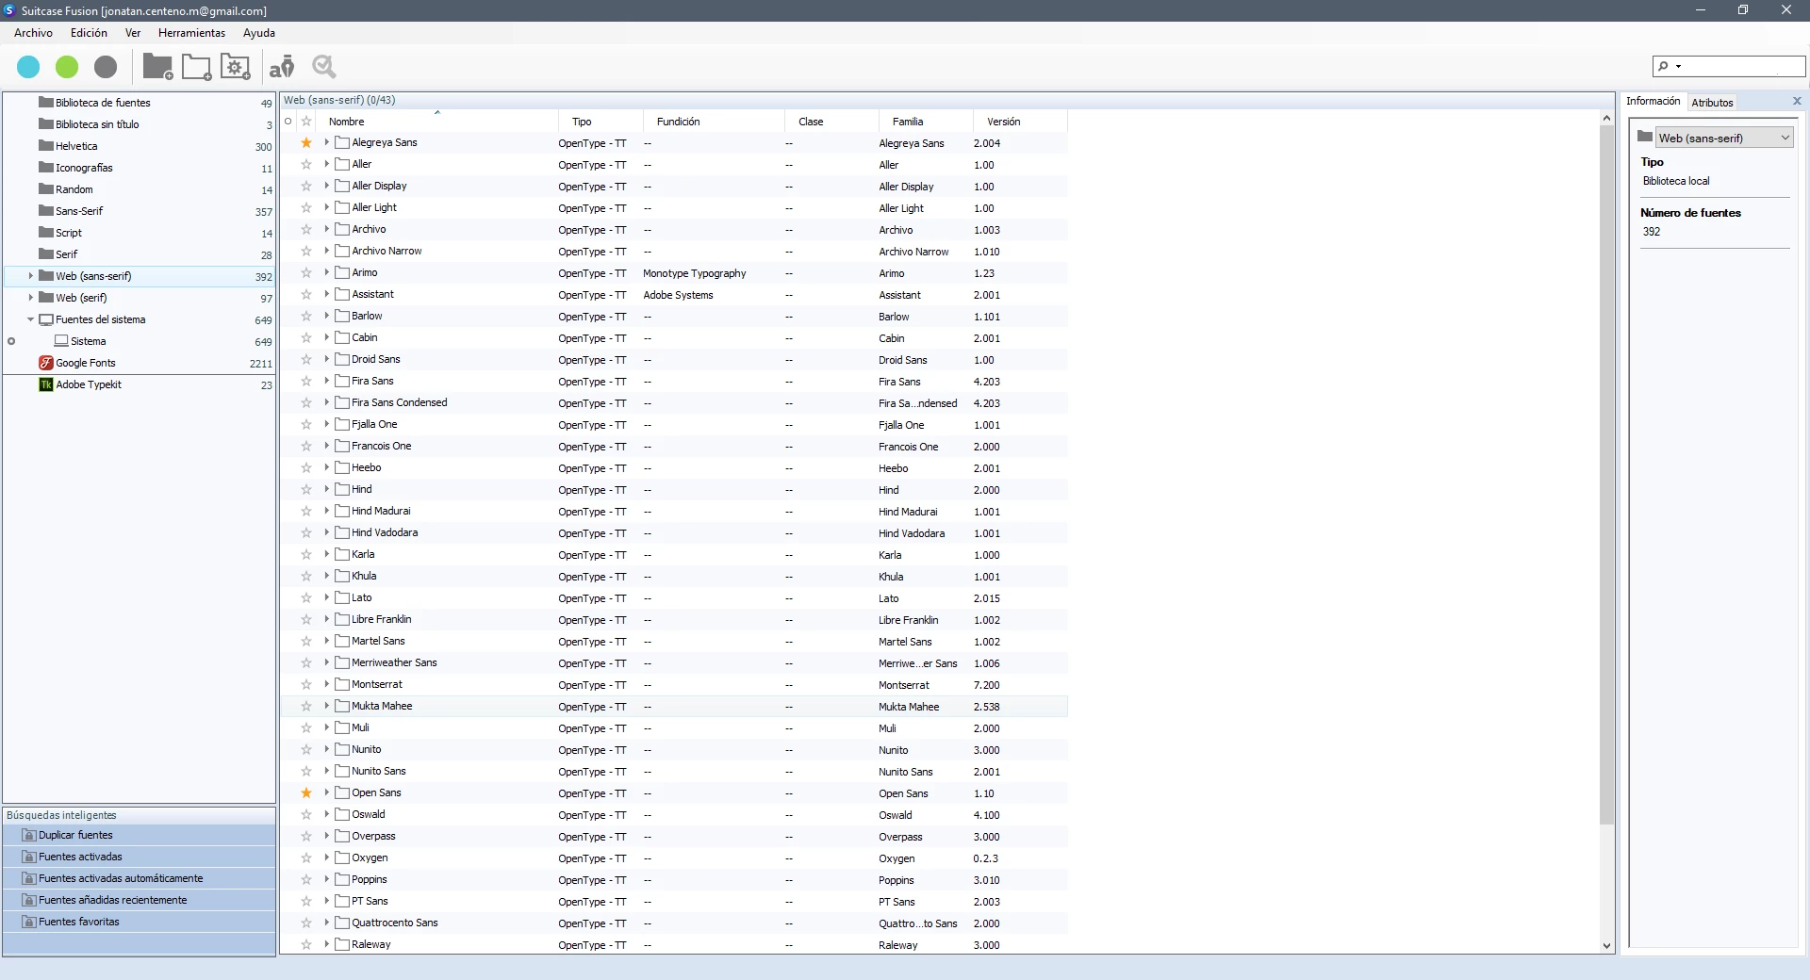The width and height of the screenshot is (1810, 980).
Task: Click the font list vertical scrollbar thumb
Action: (x=1606, y=474)
